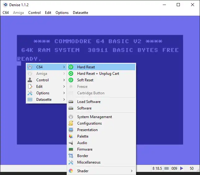Open the Options menu in the menu bar

(62, 13)
